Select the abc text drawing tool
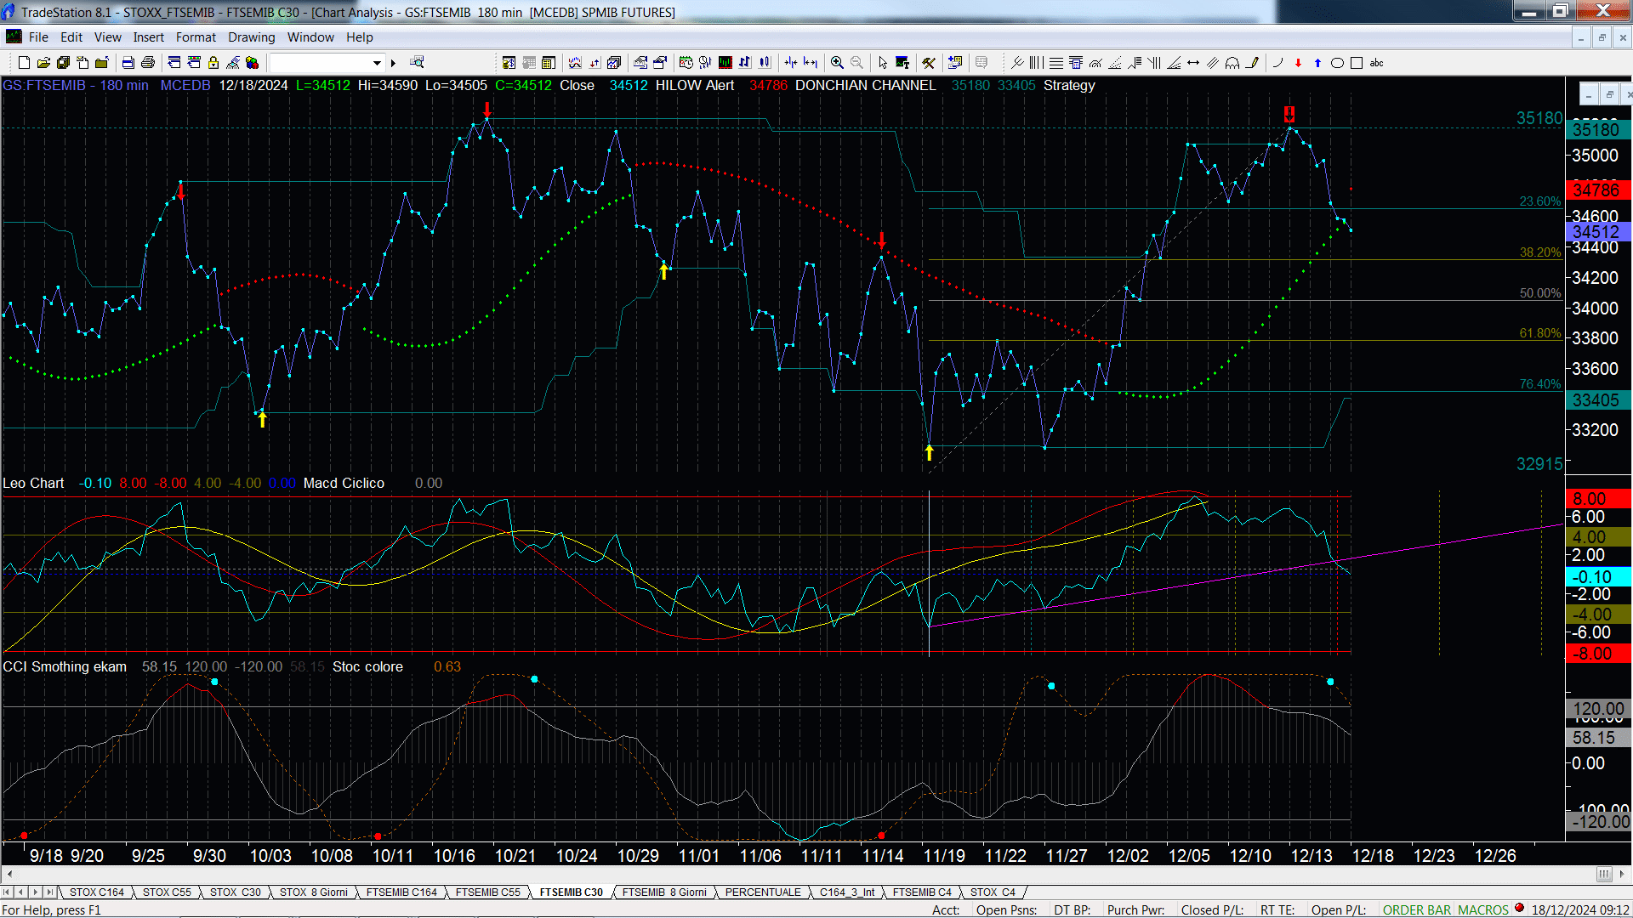This screenshot has height=918, width=1633. [x=1376, y=62]
